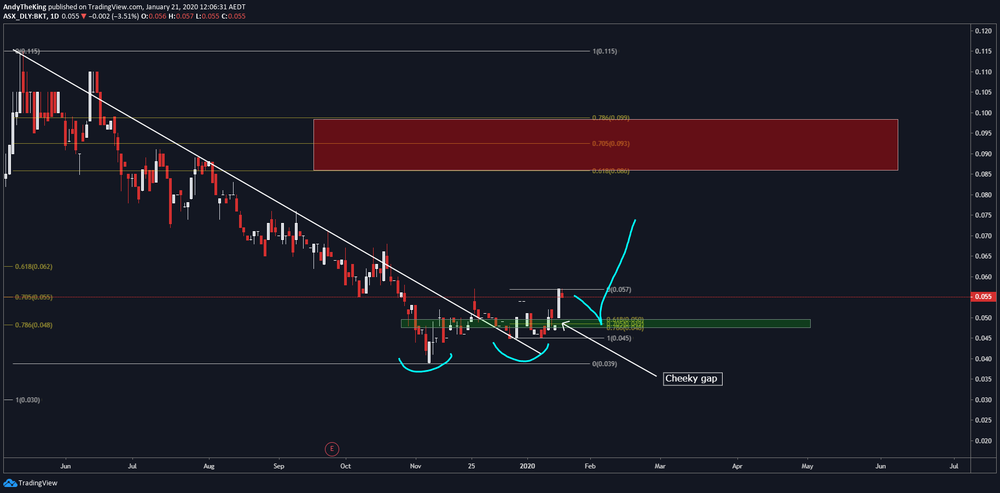Click the −0.002 (−3.51%) change value
This screenshot has height=493, width=1000.
[114, 16]
